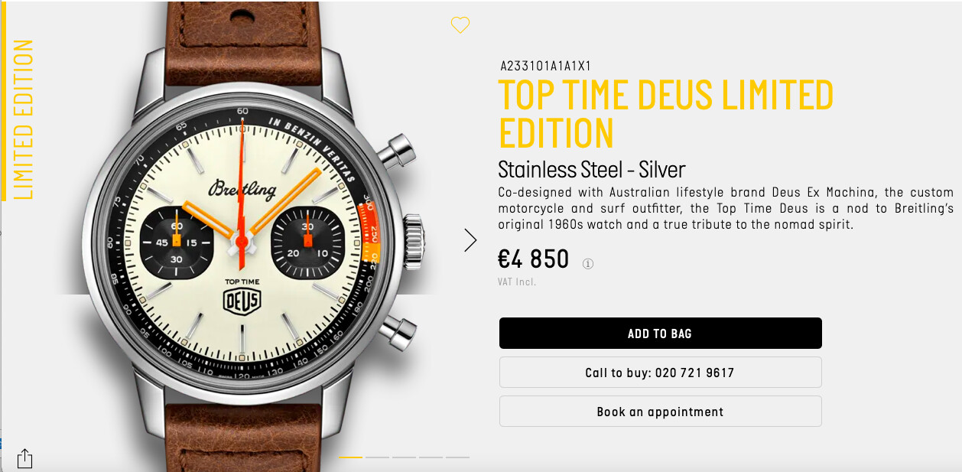
Task: Click the watch crown on the case
Action: coord(414,240)
